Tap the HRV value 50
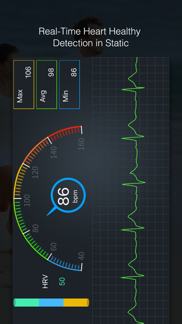The width and height of the screenshot is (182, 324). tap(62, 282)
